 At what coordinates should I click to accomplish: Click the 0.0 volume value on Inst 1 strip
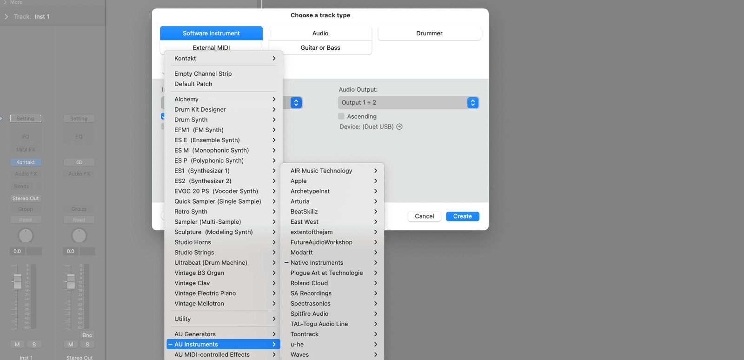17,251
